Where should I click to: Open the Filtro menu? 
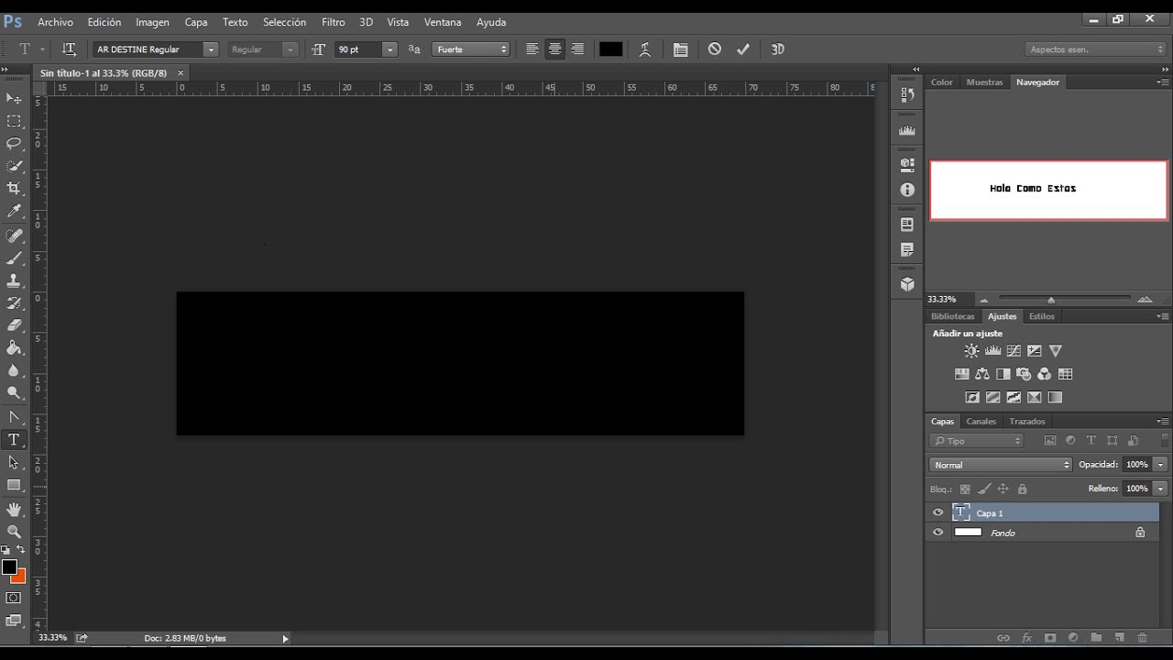[334, 22]
